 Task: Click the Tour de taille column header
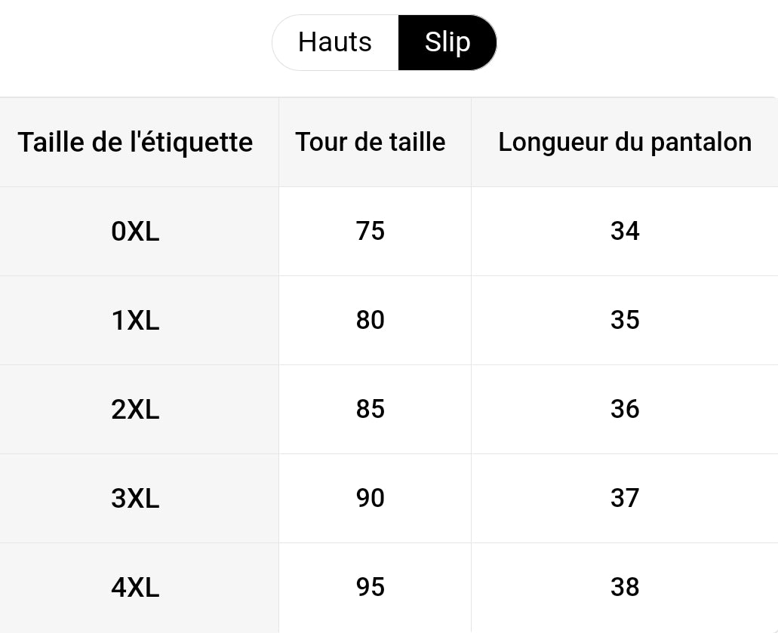tap(371, 143)
